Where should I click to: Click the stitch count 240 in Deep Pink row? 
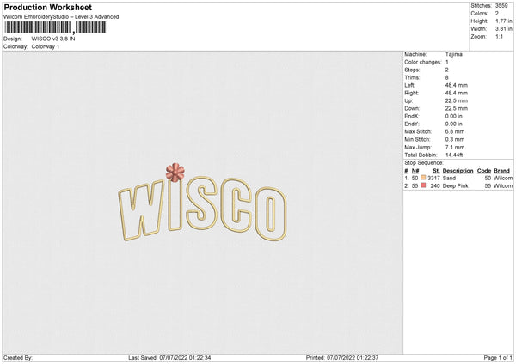point(435,186)
